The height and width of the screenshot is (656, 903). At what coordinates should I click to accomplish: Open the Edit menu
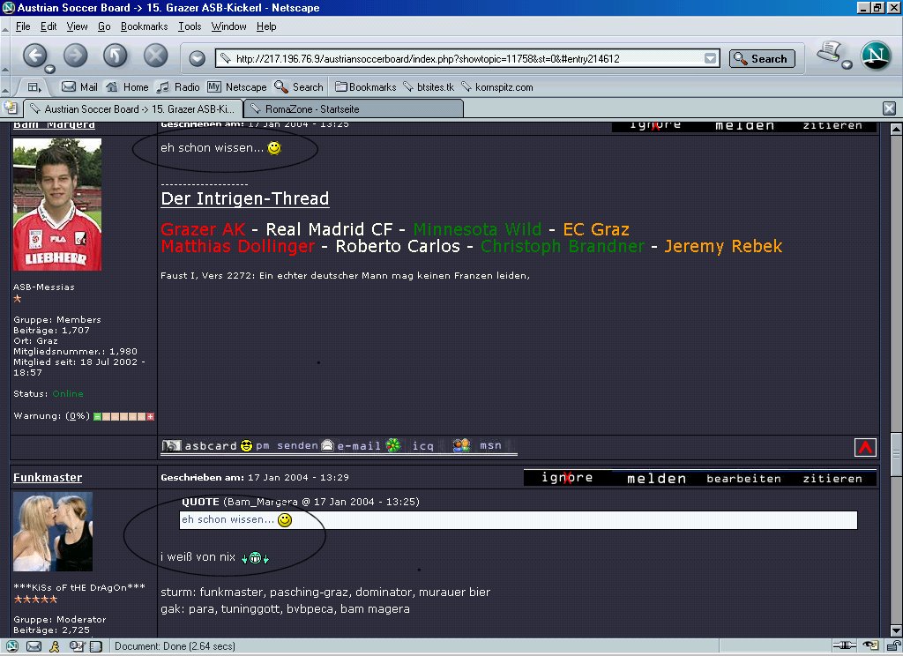click(49, 26)
